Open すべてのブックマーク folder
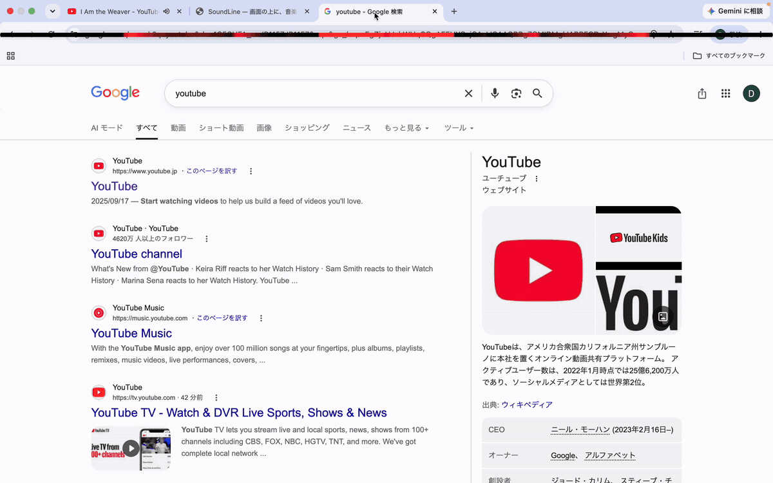Image resolution: width=773 pixels, height=483 pixels. click(x=729, y=56)
